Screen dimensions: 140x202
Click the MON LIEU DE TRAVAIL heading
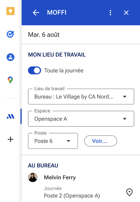(57, 55)
